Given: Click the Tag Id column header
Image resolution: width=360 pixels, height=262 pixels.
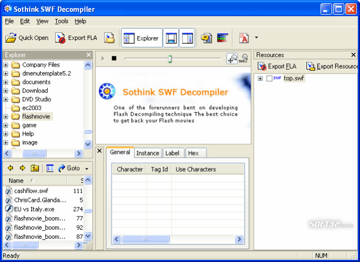Looking at the screenshot, I should click(159, 169).
